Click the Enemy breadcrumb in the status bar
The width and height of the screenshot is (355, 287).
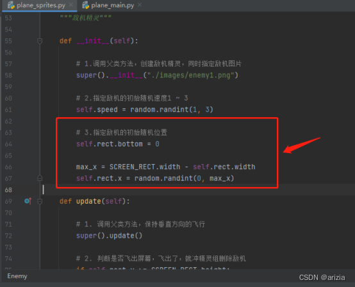pyautogui.click(x=17, y=276)
